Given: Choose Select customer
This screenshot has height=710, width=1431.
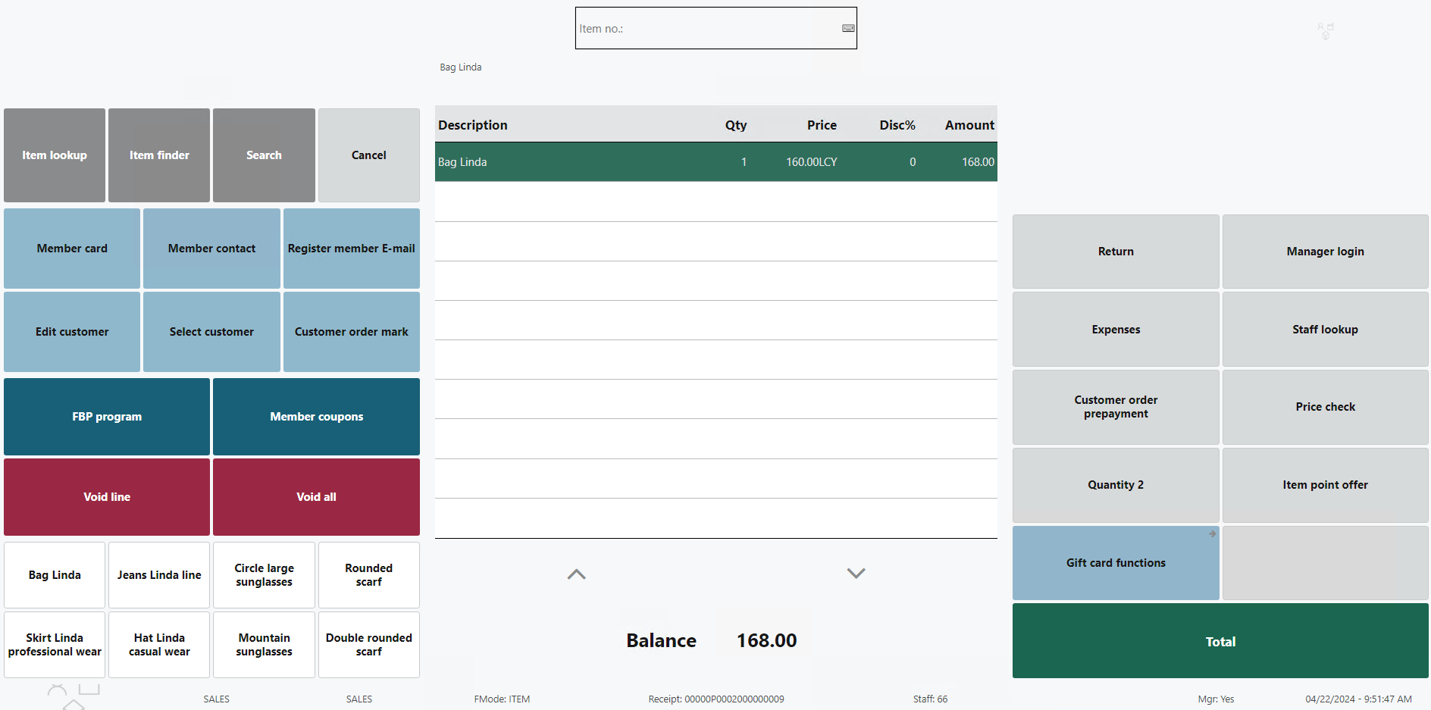Looking at the screenshot, I should pos(211,332).
